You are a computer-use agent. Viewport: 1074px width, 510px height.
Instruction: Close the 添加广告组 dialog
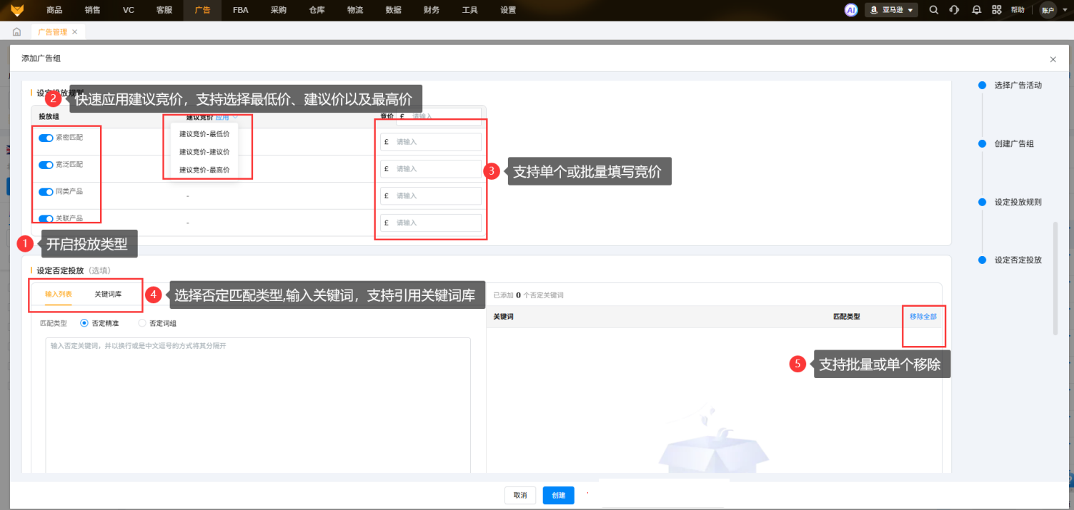click(1053, 59)
